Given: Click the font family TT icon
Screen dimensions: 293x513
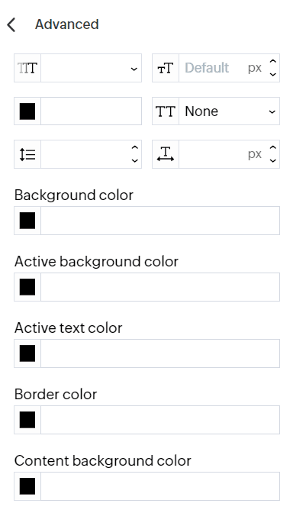Looking at the screenshot, I should pos(27,68).
